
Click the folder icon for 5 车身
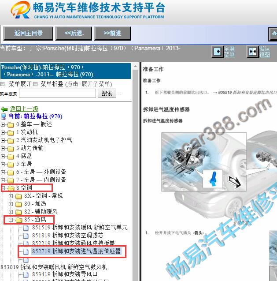(11, 165)
